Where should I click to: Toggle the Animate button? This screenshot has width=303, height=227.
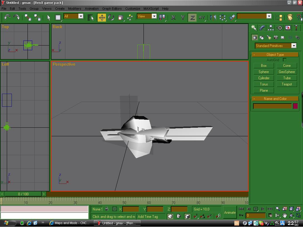click(x=230, y=212)
